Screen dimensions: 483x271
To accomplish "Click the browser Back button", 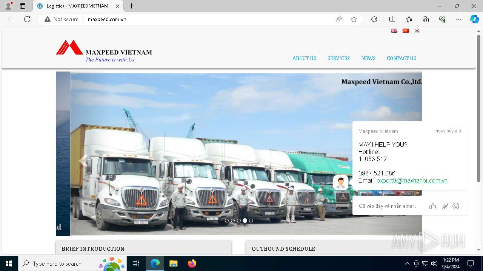I will 11,19.
